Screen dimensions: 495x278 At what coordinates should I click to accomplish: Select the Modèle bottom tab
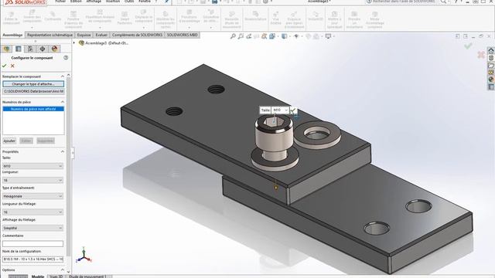[x=38, y=276]
